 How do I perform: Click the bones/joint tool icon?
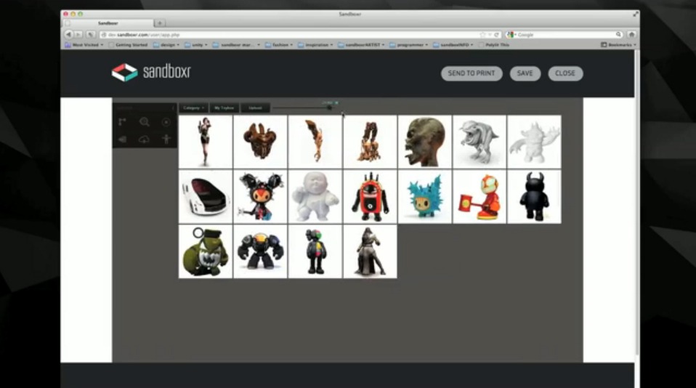(122, 121)
